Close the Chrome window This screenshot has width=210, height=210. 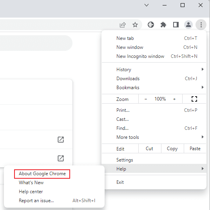click(x=201, y=5)
